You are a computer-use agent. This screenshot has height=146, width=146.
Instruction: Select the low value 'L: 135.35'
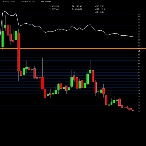(77, 9)
